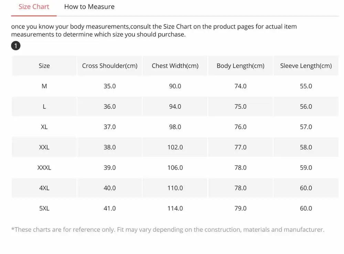Select the 5XL size row label
The width and height of the screenshot is (344, 254).
(x=44, y=208)
